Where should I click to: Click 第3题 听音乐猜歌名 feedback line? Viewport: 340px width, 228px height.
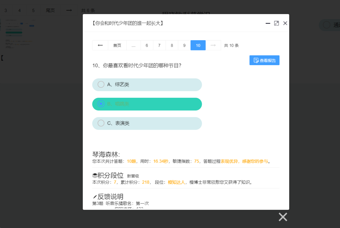pos(121,204)
